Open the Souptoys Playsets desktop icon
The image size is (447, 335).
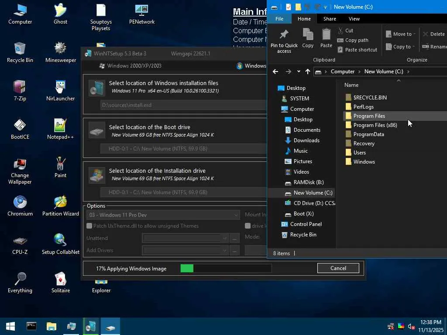(x=101, y=17)
